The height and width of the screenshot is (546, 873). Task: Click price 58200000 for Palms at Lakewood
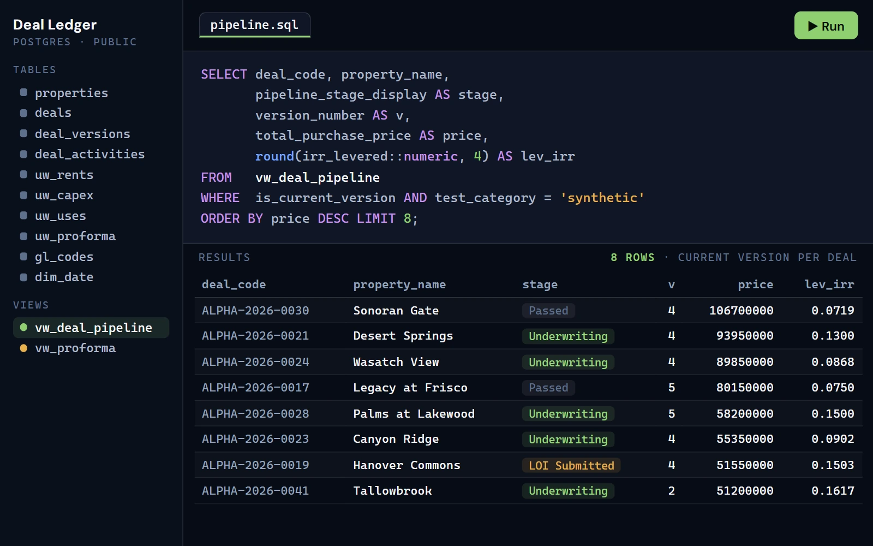point(745,414)
